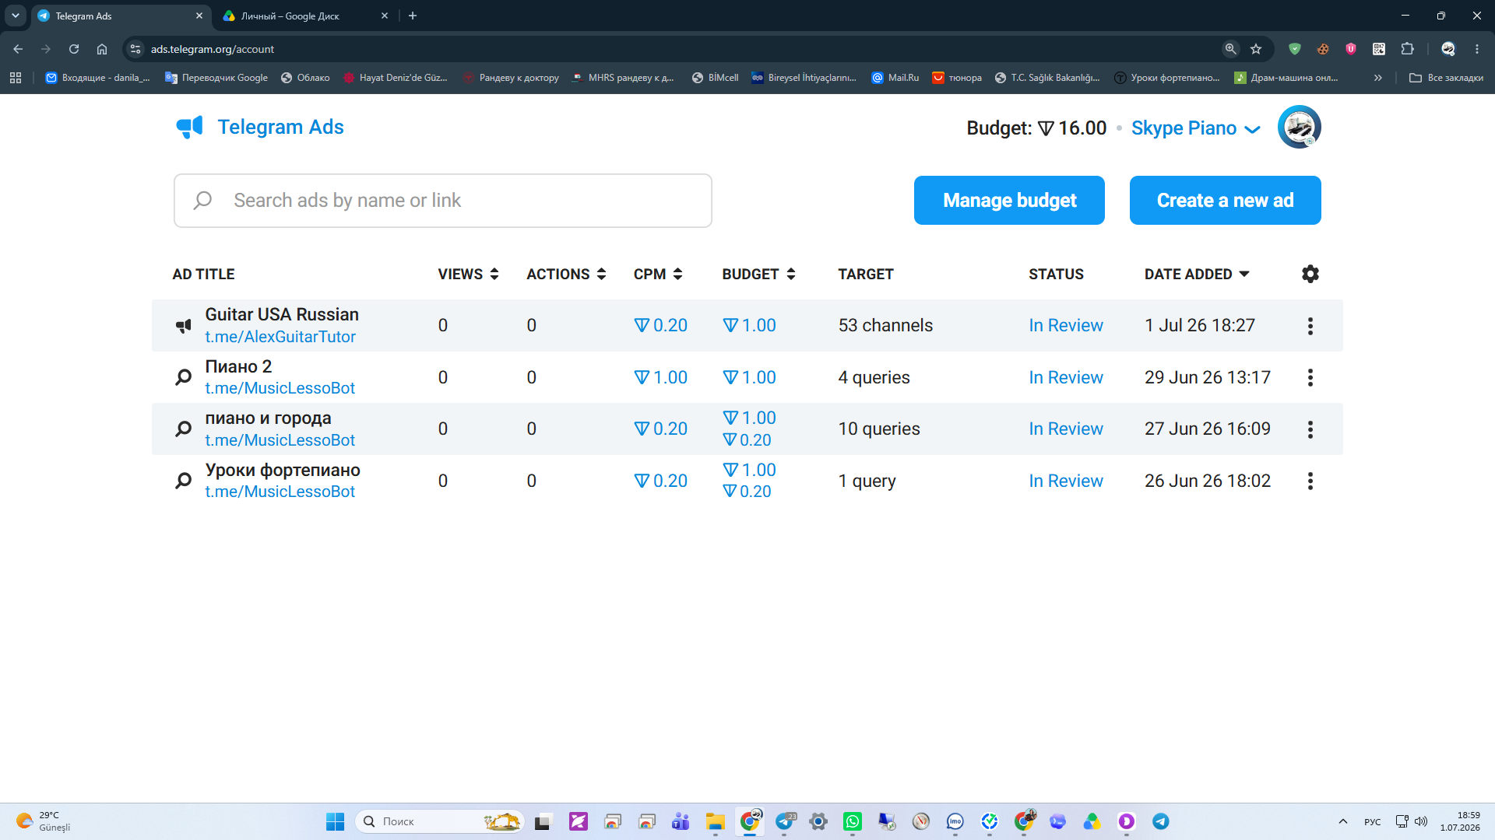This screenshot has width=1495, height=840.
Task: Open the Windows Start menu
Action: pyautogui.click(x=335, y=821)
